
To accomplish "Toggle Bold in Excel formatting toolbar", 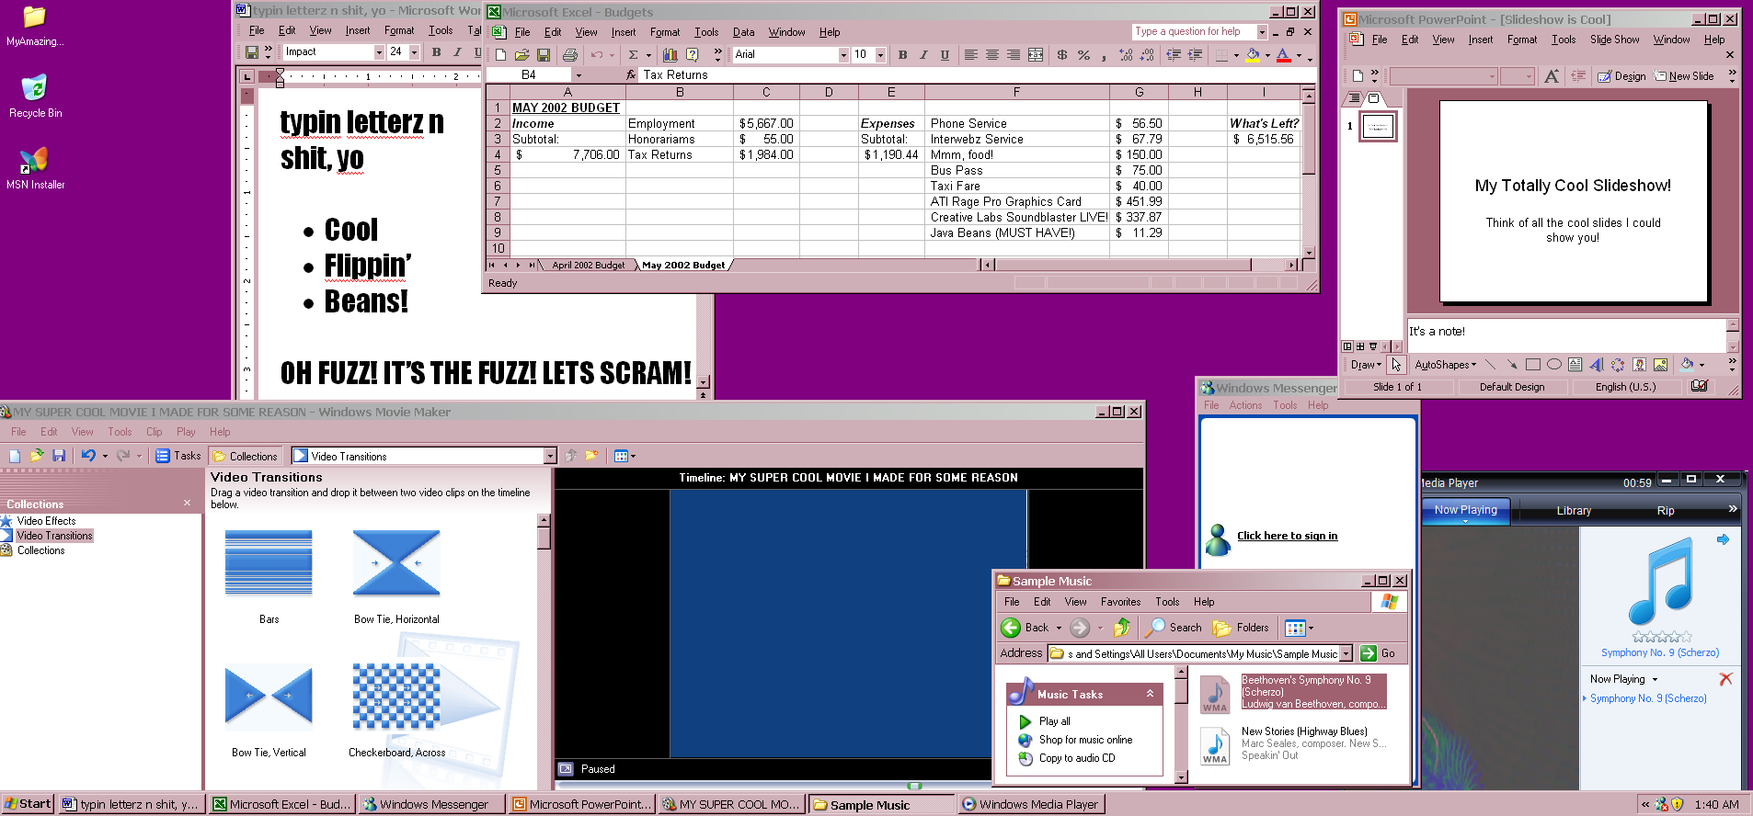I will coord(902,55).
